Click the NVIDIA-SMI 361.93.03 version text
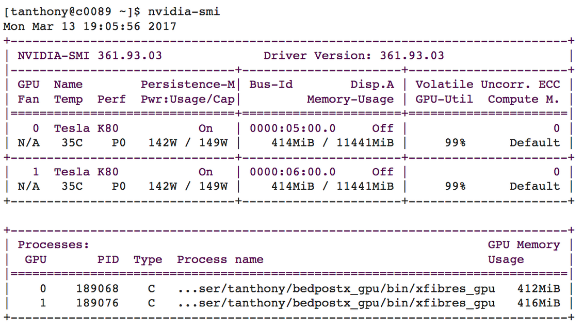583x328 pixels. click(90, 56)
